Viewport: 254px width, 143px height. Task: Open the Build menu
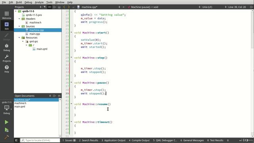pyautogui.click(x=19, y=2)
